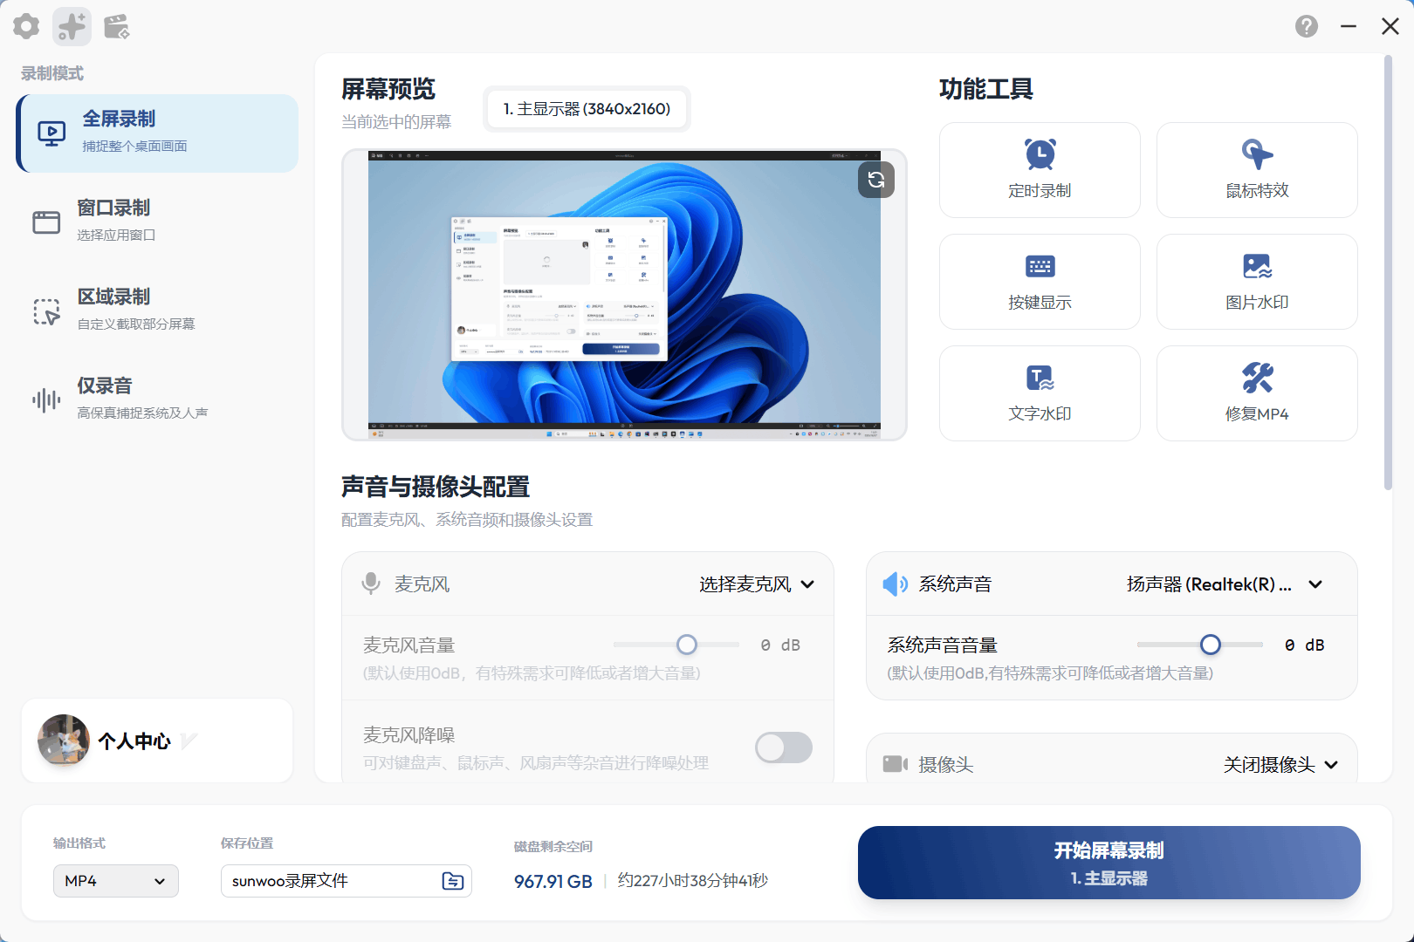Screen dimensions: 1414x942
Task: Click the 开始屏幕录制 button
Action: point(1109,863)
